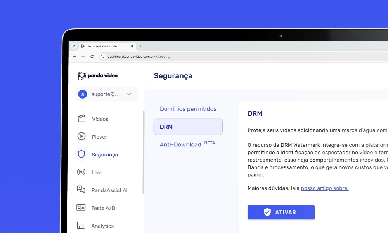Switch to the Domínios permitidos tab

click(188, 109)
